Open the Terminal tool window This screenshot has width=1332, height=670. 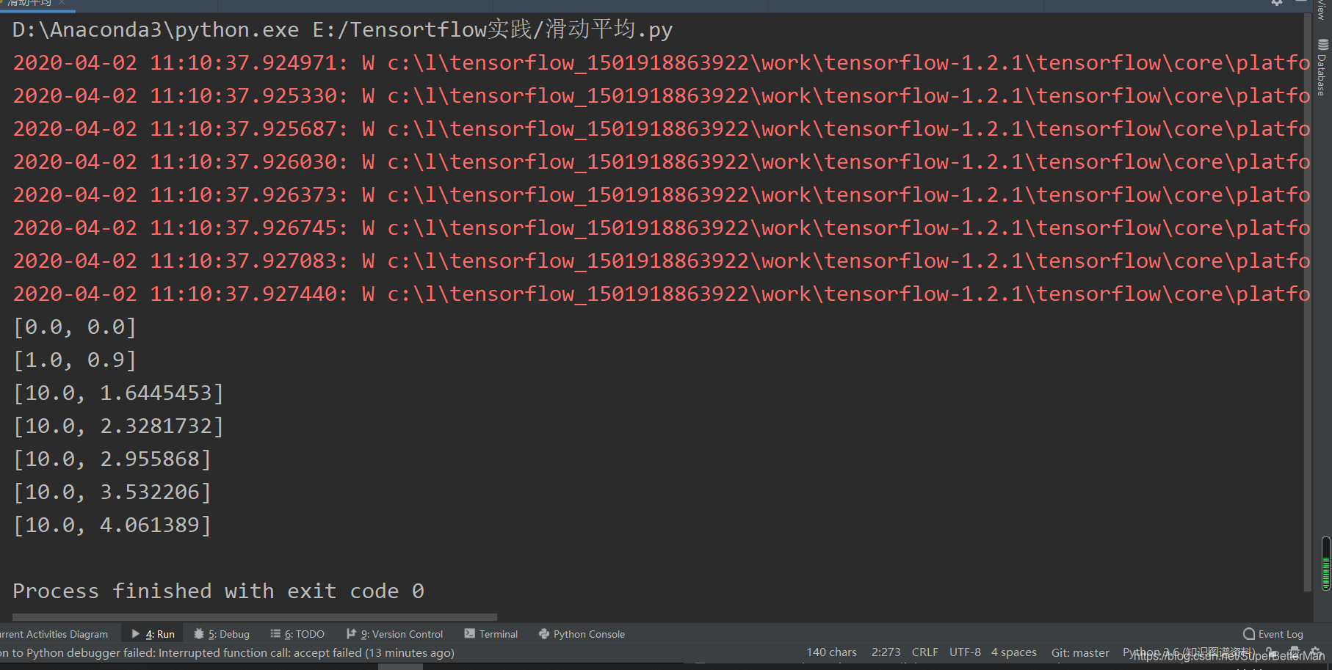pos(491,634)
